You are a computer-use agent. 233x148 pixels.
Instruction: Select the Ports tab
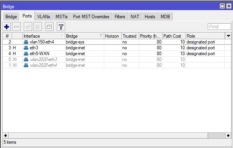tap(27, 16)
